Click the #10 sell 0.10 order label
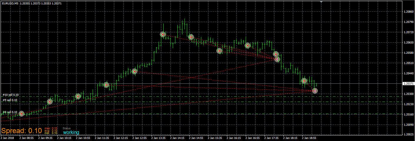 (x=11, y=95)
